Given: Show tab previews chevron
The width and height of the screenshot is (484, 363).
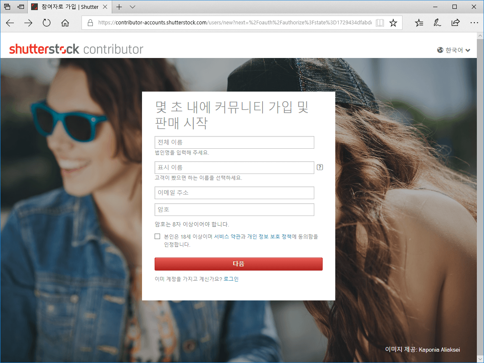Looking at the screenshot, I should (132, 7).
